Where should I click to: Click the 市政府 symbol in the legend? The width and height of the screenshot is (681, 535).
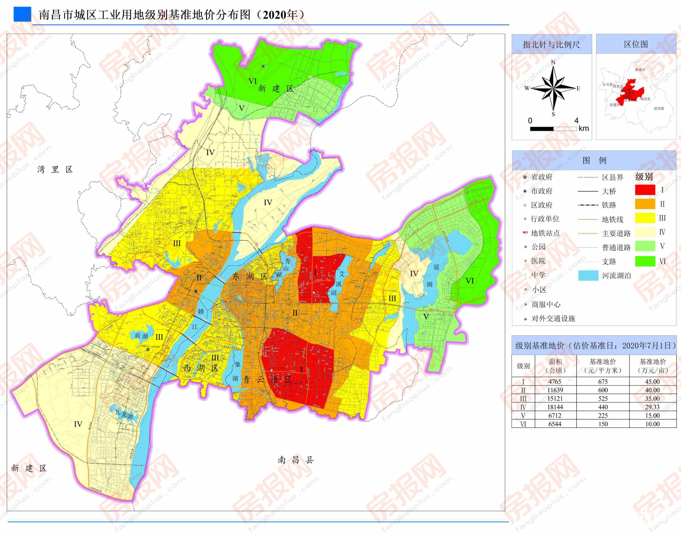(525, 191)
